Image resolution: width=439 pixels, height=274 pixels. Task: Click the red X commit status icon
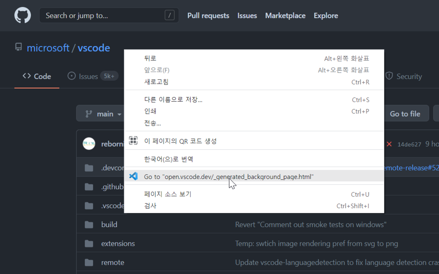pos(389,144)
